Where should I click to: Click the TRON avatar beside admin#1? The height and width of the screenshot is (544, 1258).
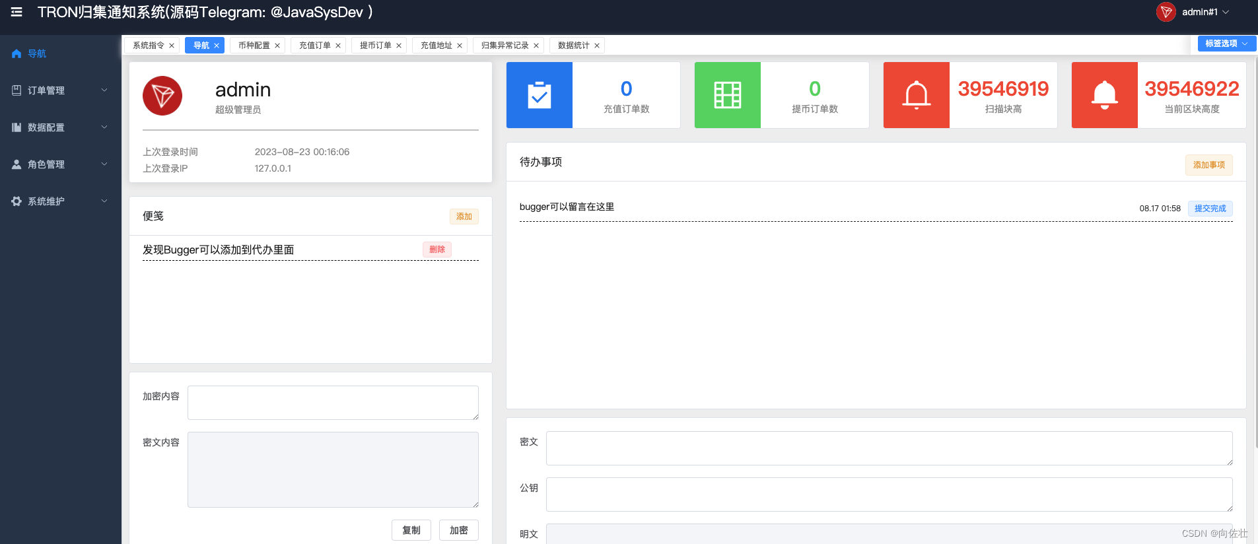point(1166,12)
